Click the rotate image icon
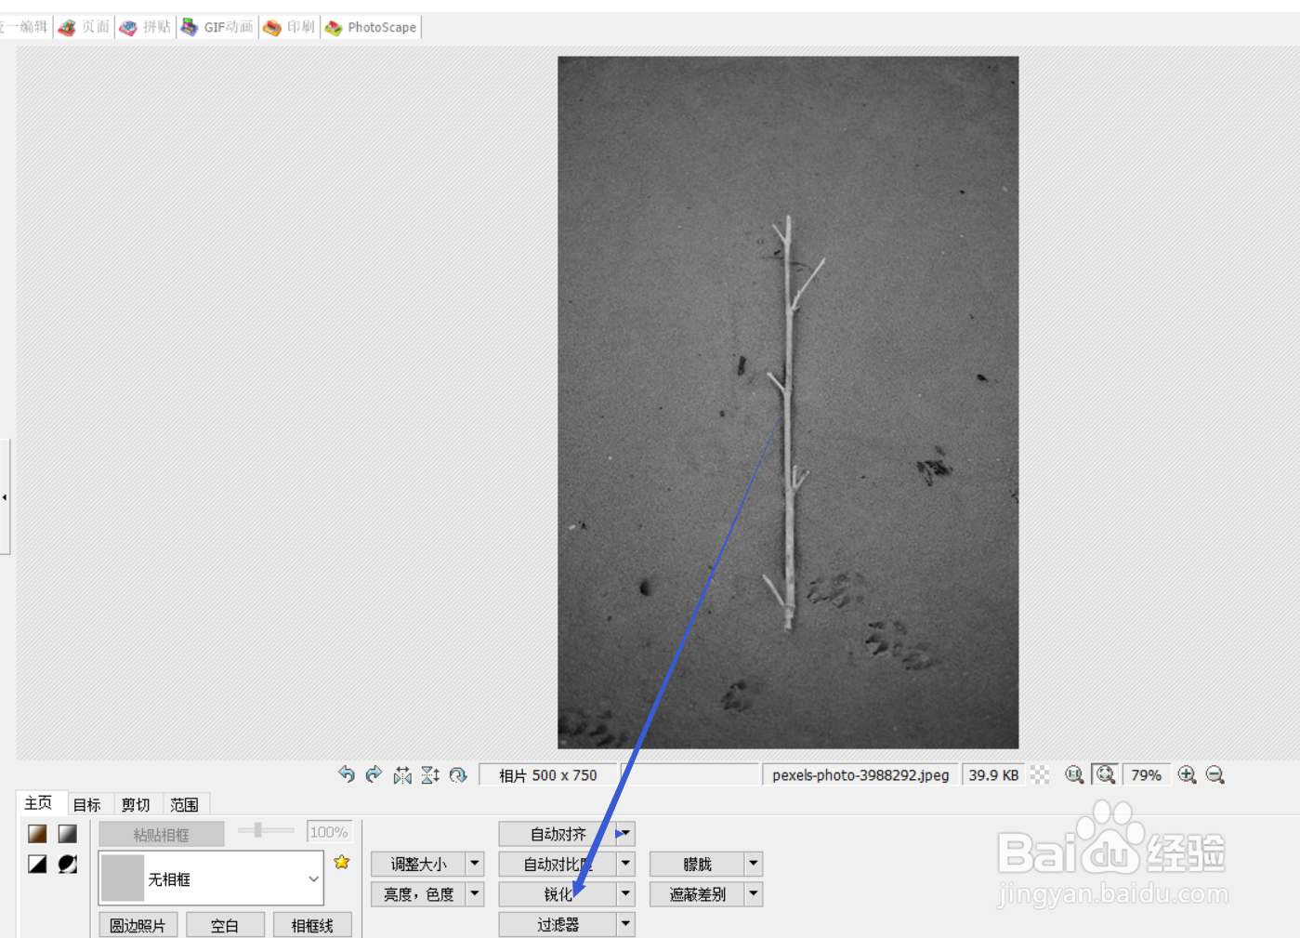Viewport: 1300px width, 938px height. coord(458,774)
